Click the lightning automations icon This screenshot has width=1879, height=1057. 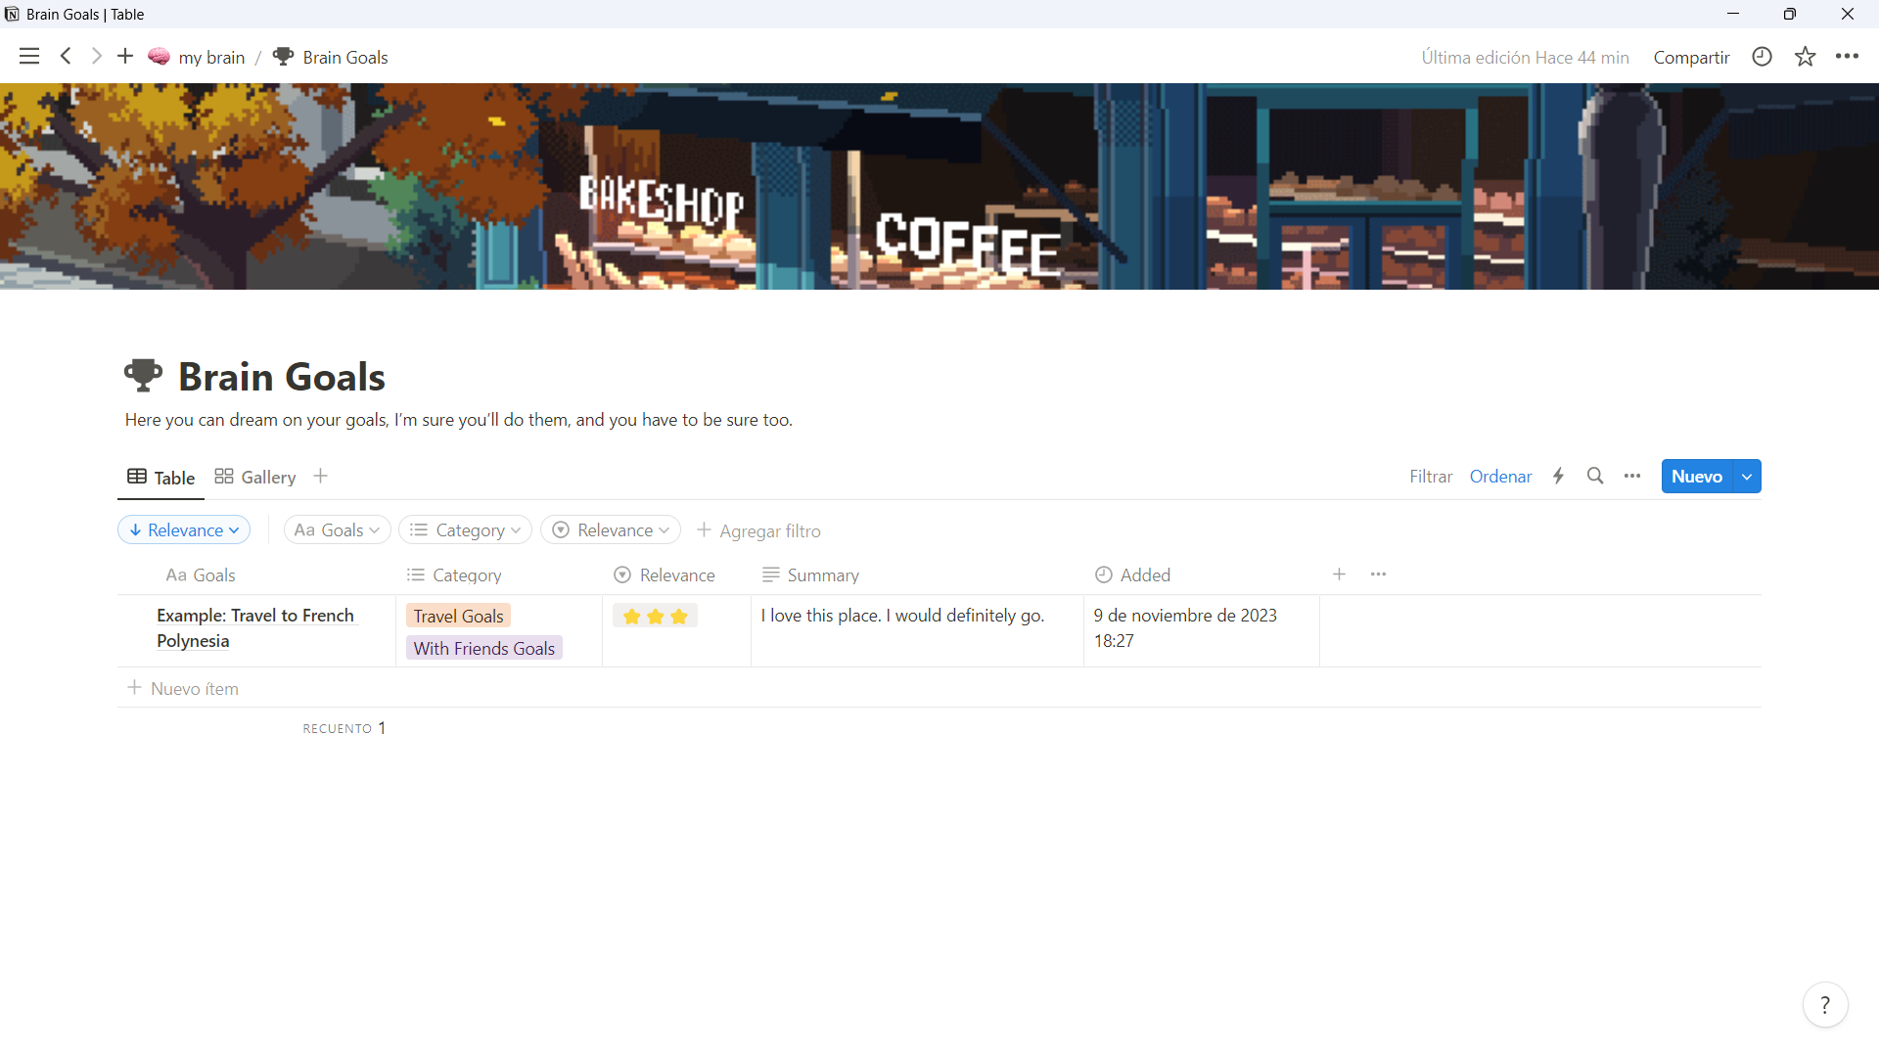click(x=1558, y=477)
